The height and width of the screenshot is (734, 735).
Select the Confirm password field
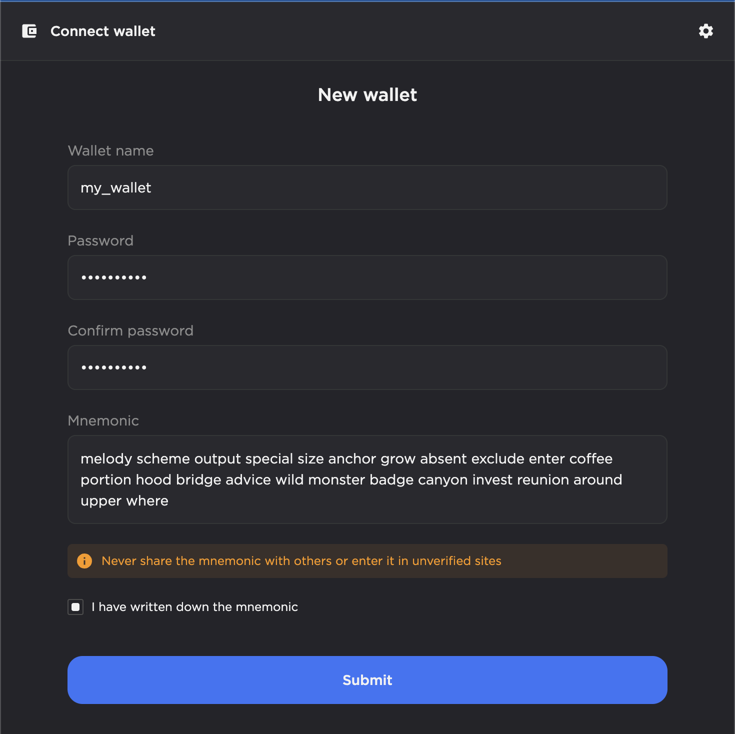(x=367, y=367)
